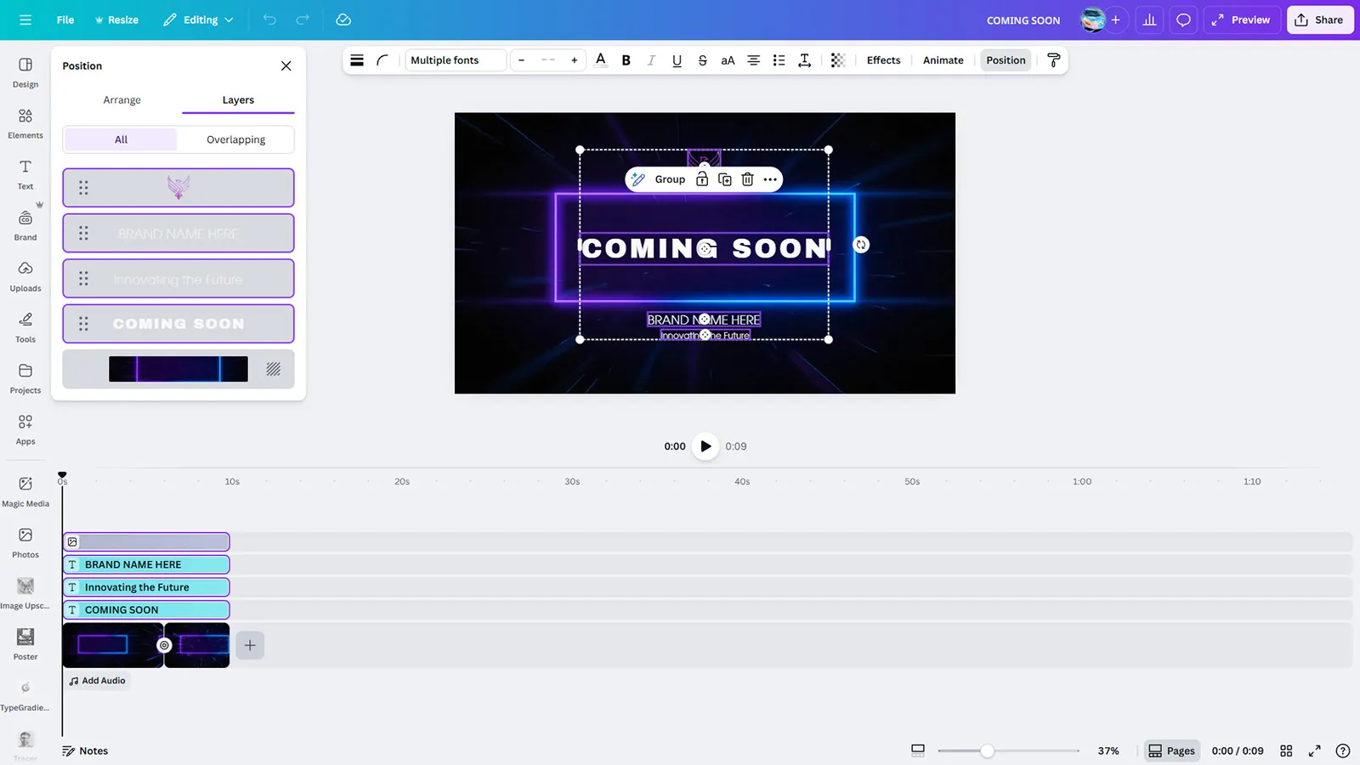Click the Bold formatting icon
1360x765 pixels.
click(x=626, y=60)
